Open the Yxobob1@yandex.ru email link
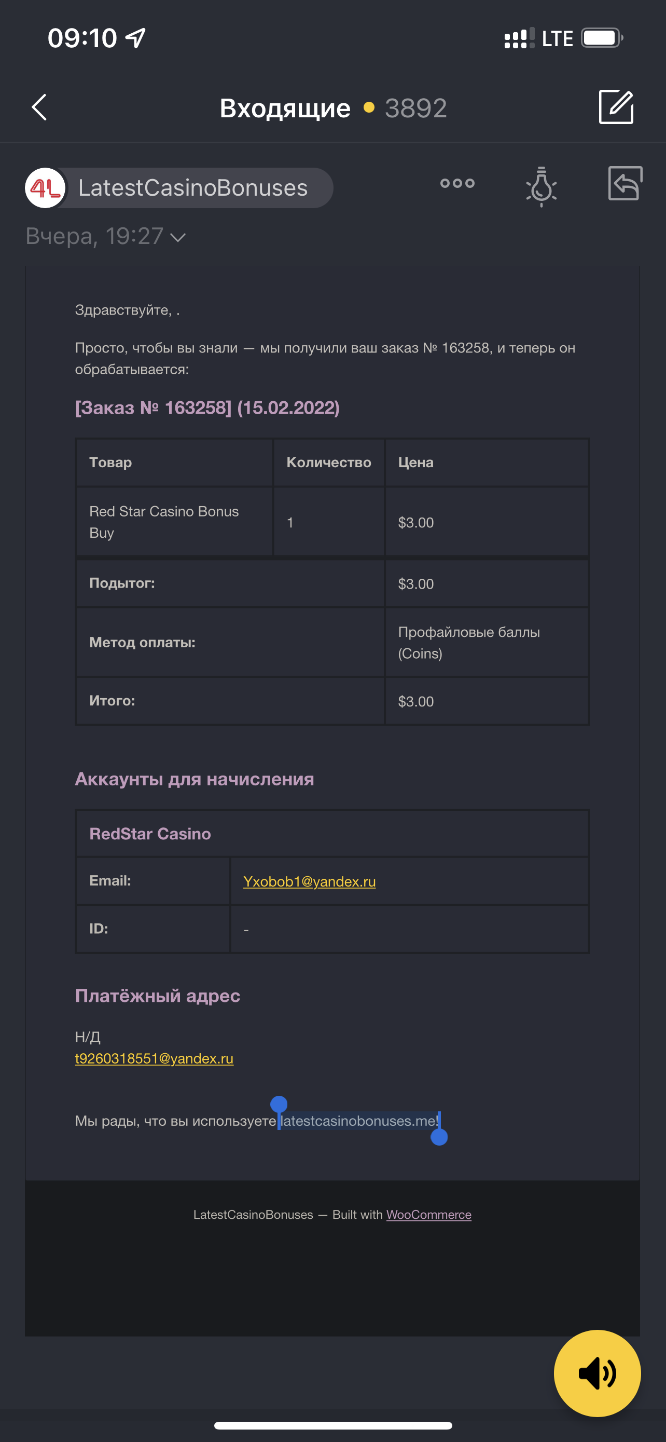The width and height of the screenshot is (666, 1442). (x=309, y=881)
